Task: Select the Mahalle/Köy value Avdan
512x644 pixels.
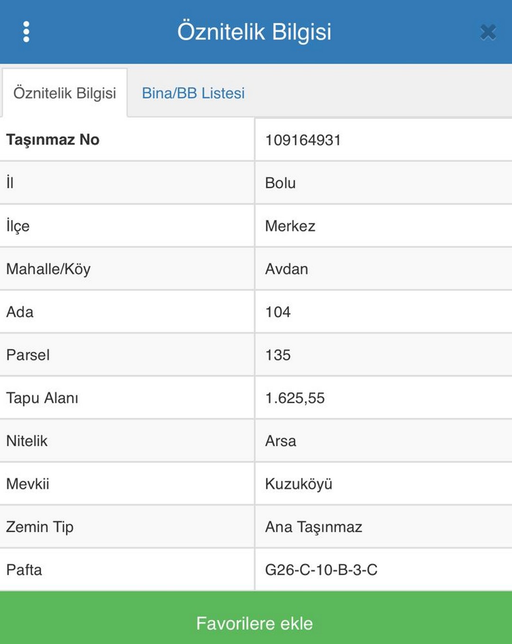Action: pos(286,269)
